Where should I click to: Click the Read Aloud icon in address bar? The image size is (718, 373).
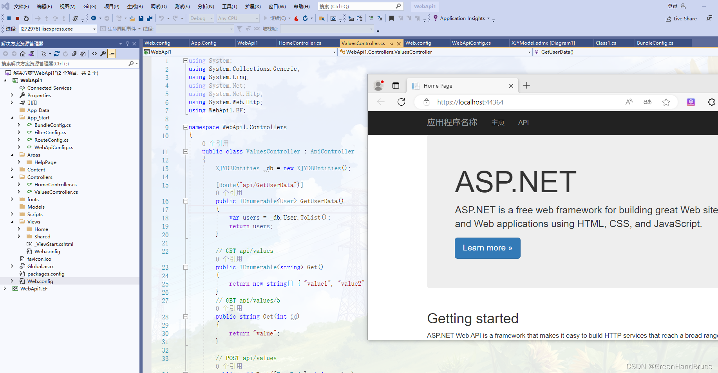click(x=629, y=102)
